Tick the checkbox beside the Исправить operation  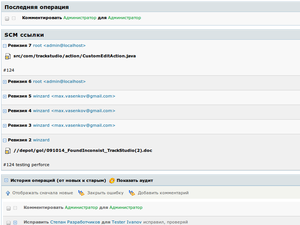(8, 222)
